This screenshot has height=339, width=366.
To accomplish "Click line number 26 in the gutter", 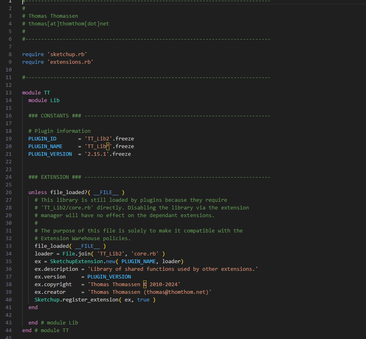I will (x=10, y=192).
